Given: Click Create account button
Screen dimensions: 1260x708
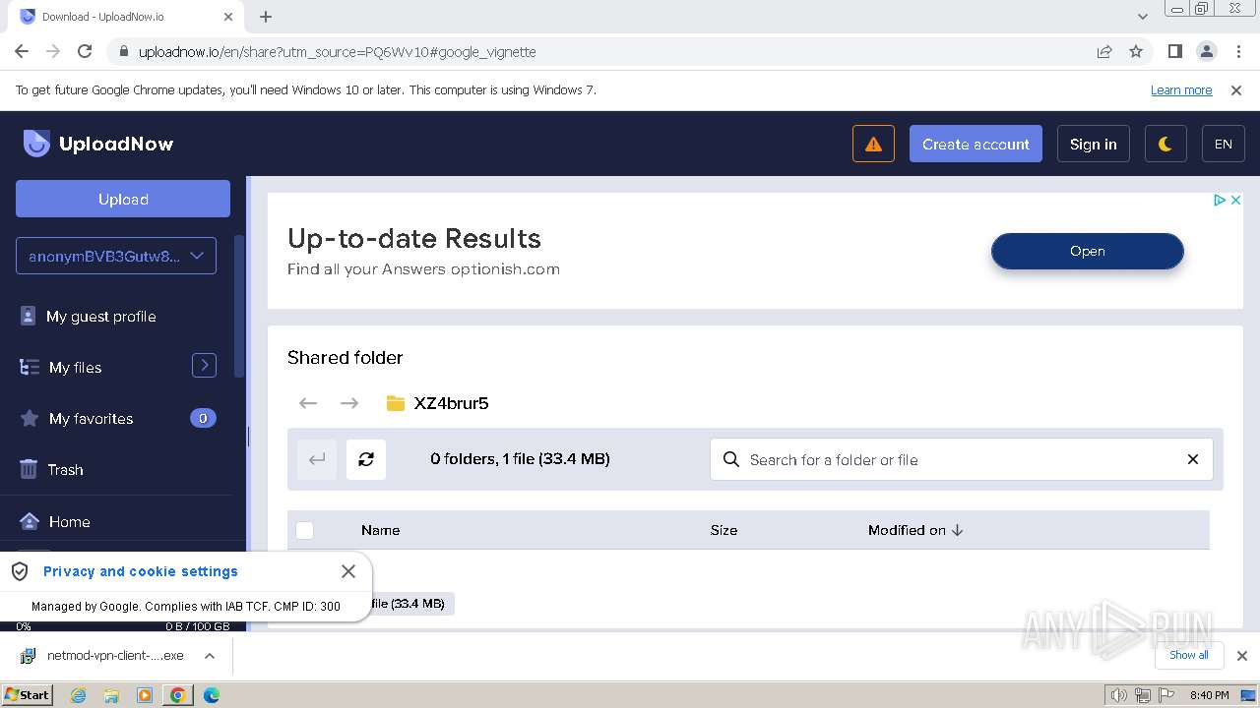Looking at the screenshot, I should [976, 144].
